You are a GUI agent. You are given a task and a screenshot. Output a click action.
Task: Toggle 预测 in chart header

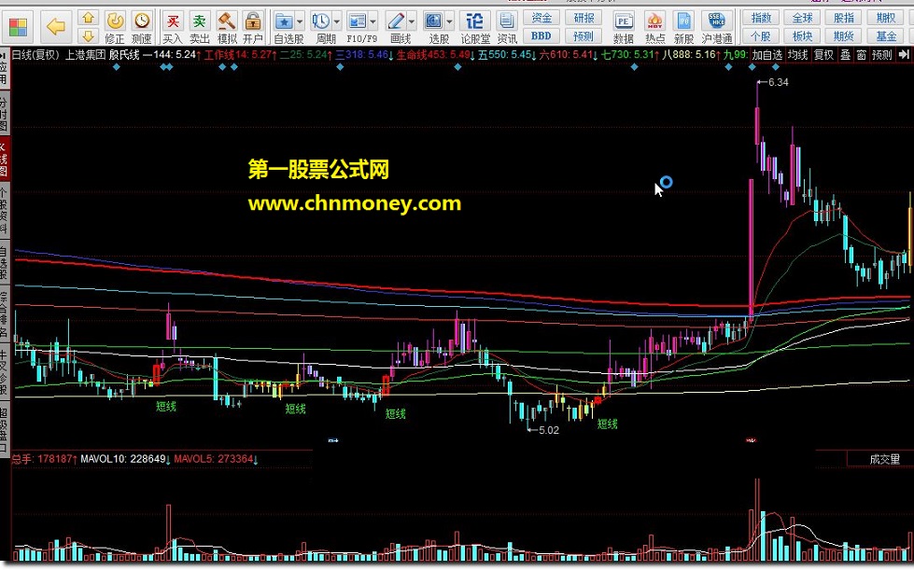882,55
